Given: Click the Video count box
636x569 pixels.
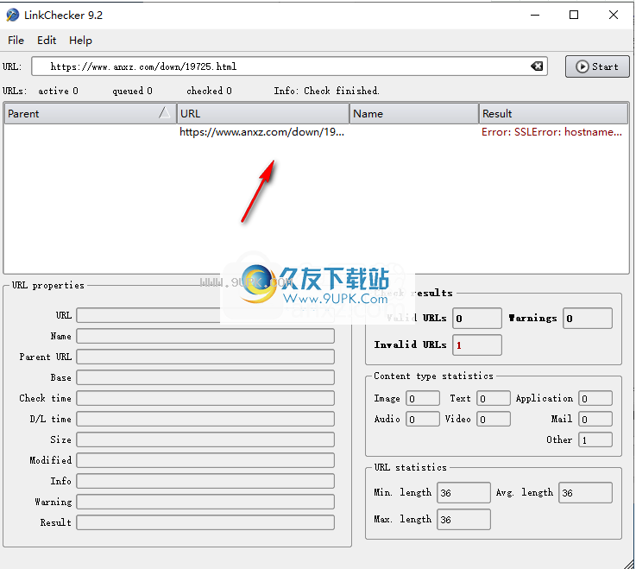Looking at the screenshot, I should 494,419.
